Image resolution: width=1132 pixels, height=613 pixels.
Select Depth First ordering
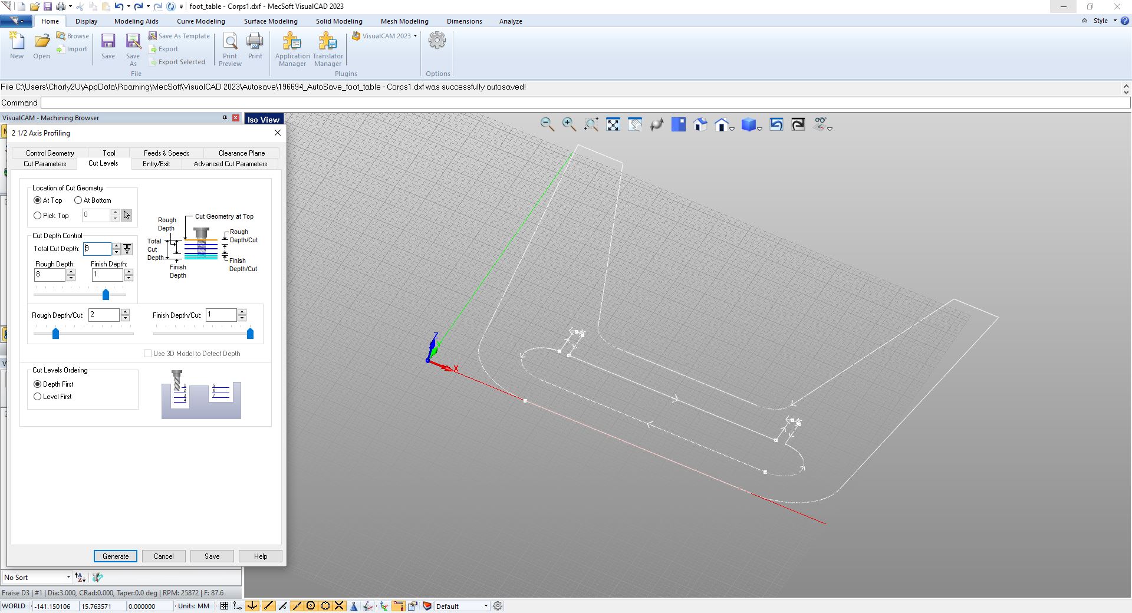tap(38, 384)
